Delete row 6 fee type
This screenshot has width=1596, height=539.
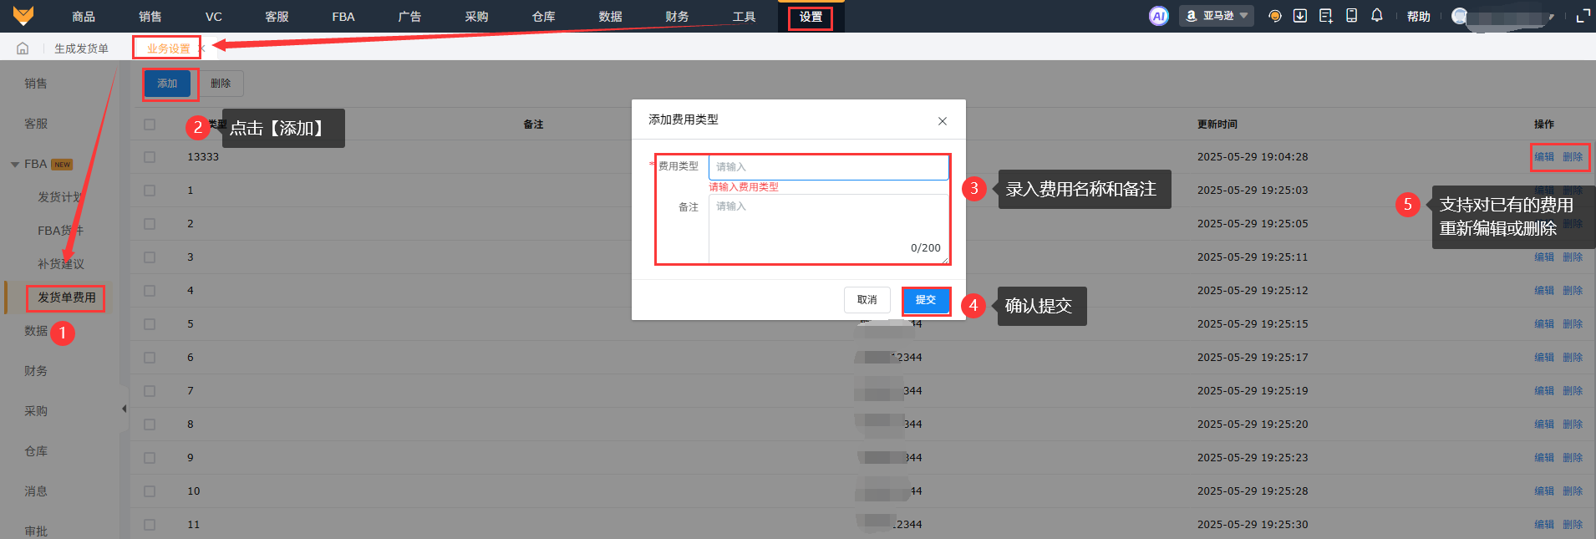click(1573, 358)
